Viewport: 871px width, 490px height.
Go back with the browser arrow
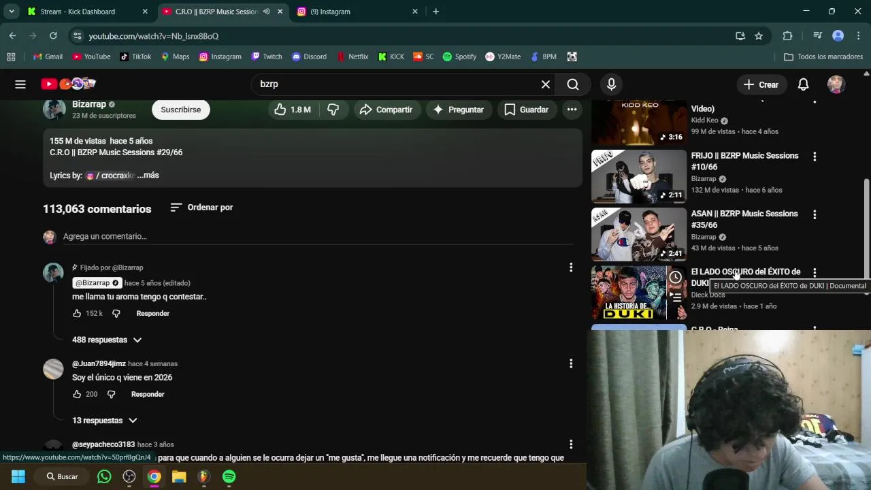click(x=12, y=35)
